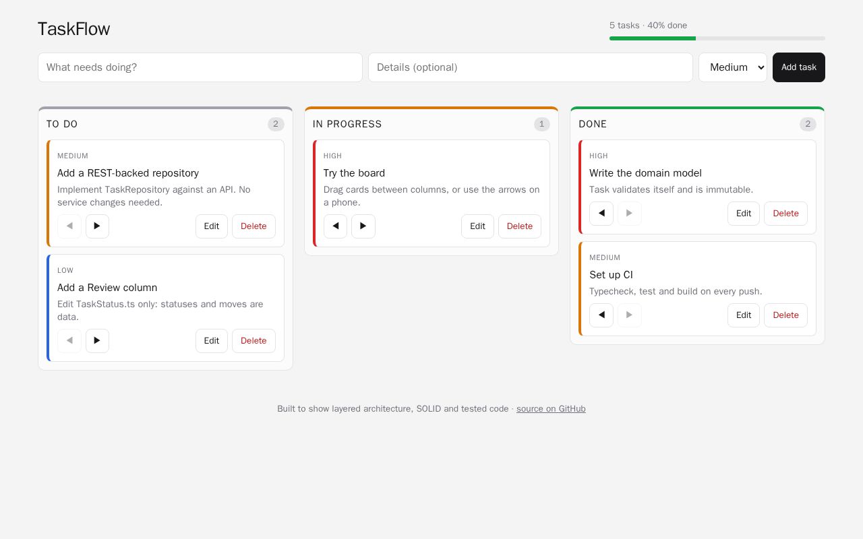863x539 pixels.
Task: Select the 'Add a REST-backed repository' card title
Action: pyautogui.click(x=128, y=173)
